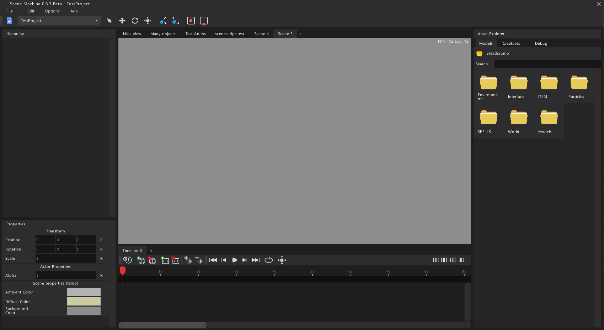Select the rotate tool

point(135,21)
